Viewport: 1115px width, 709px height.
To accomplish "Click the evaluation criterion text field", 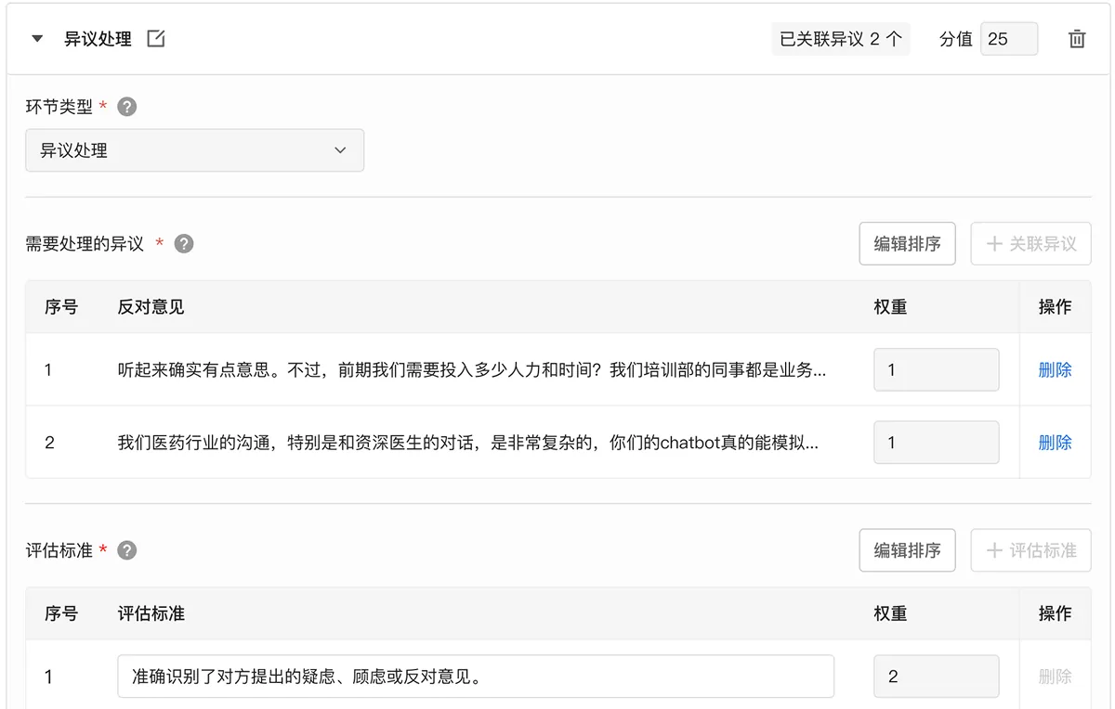I will 475,677.
